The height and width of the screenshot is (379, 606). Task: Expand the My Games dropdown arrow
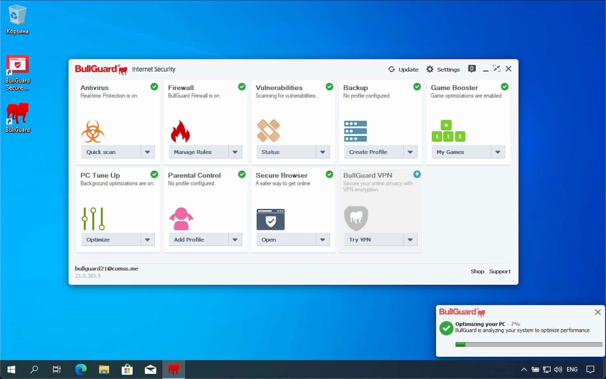coord(498,152)
